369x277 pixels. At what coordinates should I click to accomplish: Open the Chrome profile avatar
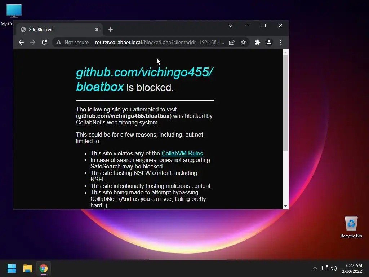269,43
